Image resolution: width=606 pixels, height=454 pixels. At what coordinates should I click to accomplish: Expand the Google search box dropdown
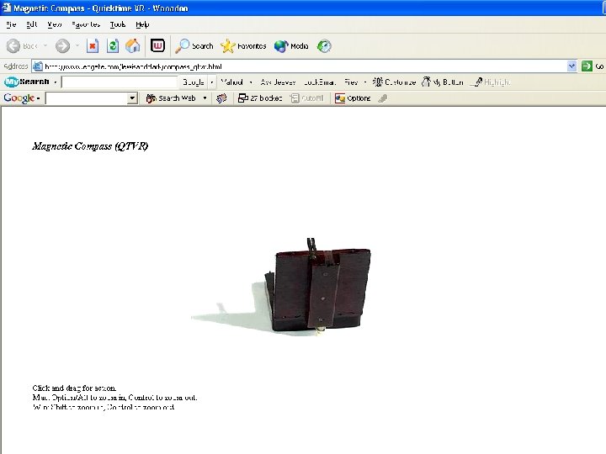[x=133, y=98]
